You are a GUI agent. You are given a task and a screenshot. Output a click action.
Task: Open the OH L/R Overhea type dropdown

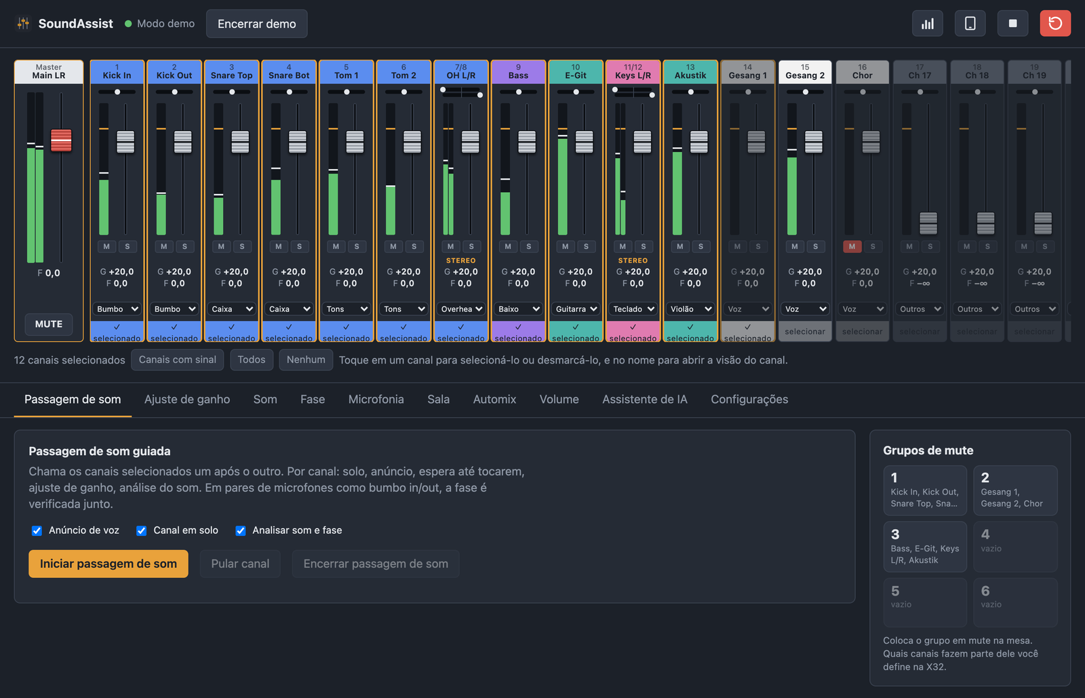tap(461, 309)
